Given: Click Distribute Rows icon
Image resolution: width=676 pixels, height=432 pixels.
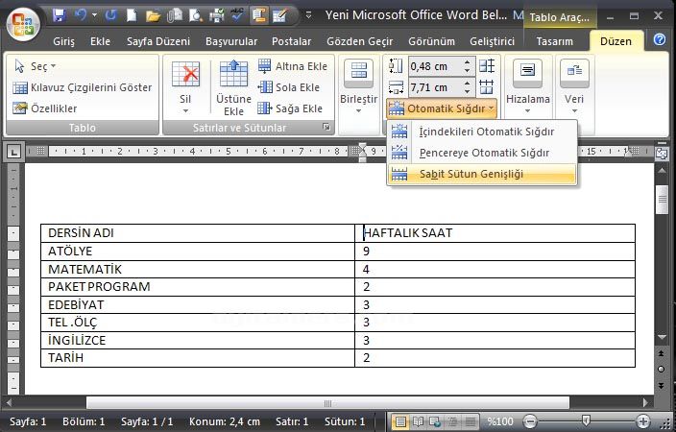Looking at the screenshot, I should pyautogui.click(x=487, y=66).
